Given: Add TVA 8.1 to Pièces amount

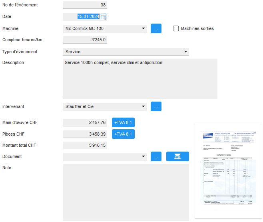Looking at the screenshot, I should tap(123, 134).
